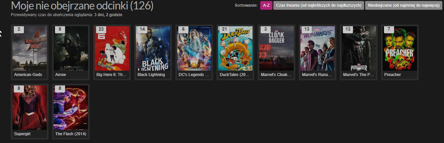This screenshot has height=143, width=444.
Task: Open DC's Legends poster thumbnail
Action: tap(194, 49)
